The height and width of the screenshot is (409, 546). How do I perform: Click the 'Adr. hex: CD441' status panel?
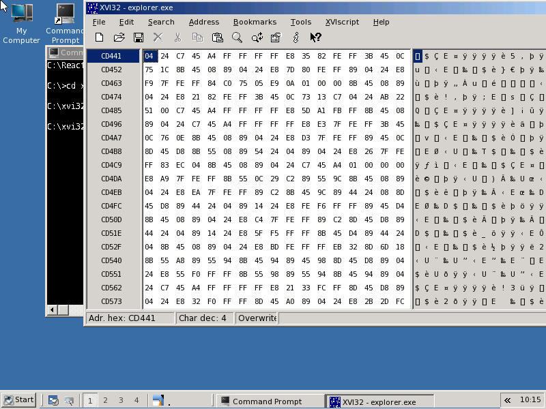click(130, 318)
